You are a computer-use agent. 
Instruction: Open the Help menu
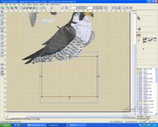(47, 5)
